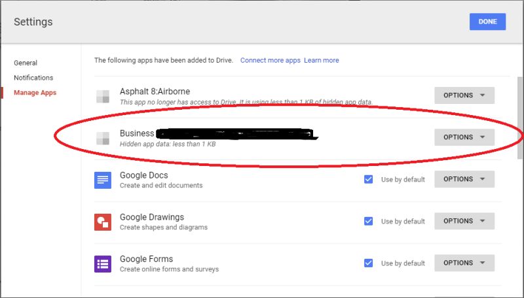The image size is (524, 298).
Task: Click the Asphalt 8:Airborne placeholder icon
Action: point(103,96)
